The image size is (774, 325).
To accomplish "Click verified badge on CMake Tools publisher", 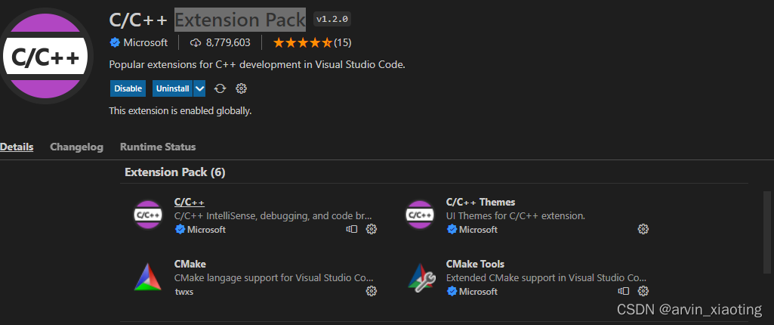I will (452, 292).
